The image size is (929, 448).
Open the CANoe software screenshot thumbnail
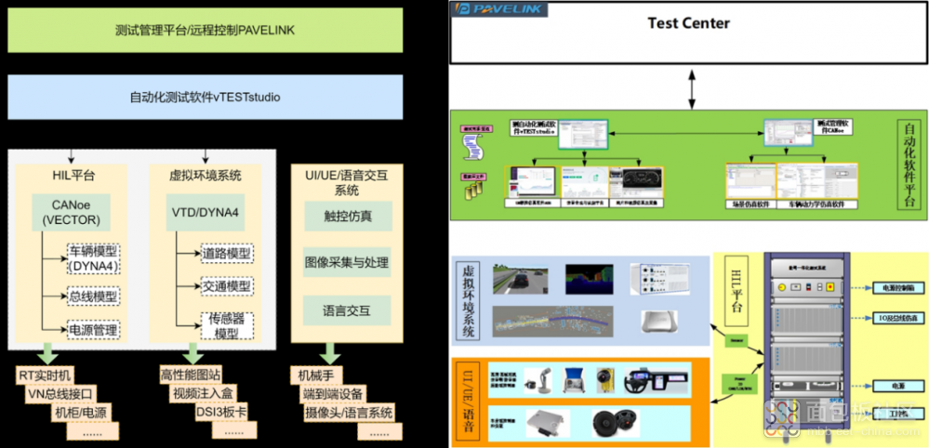(789, 133)
